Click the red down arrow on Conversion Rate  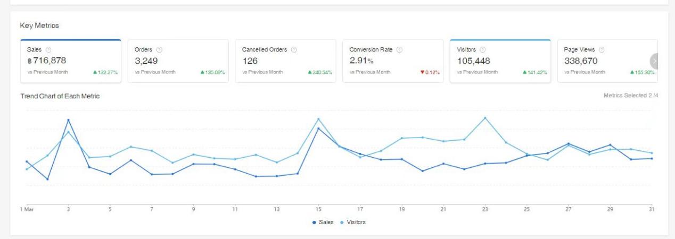pos(420,73)
